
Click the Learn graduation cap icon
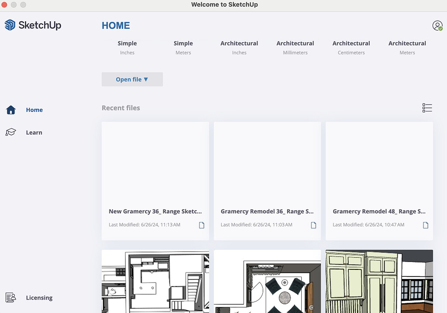click(10, 132)
